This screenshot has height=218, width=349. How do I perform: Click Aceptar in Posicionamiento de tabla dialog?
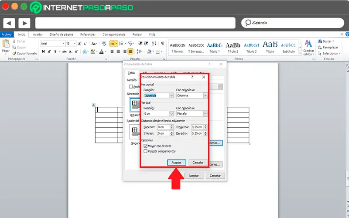[x=177, y=162]
